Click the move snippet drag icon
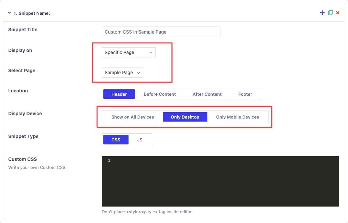 pos(322,13)
